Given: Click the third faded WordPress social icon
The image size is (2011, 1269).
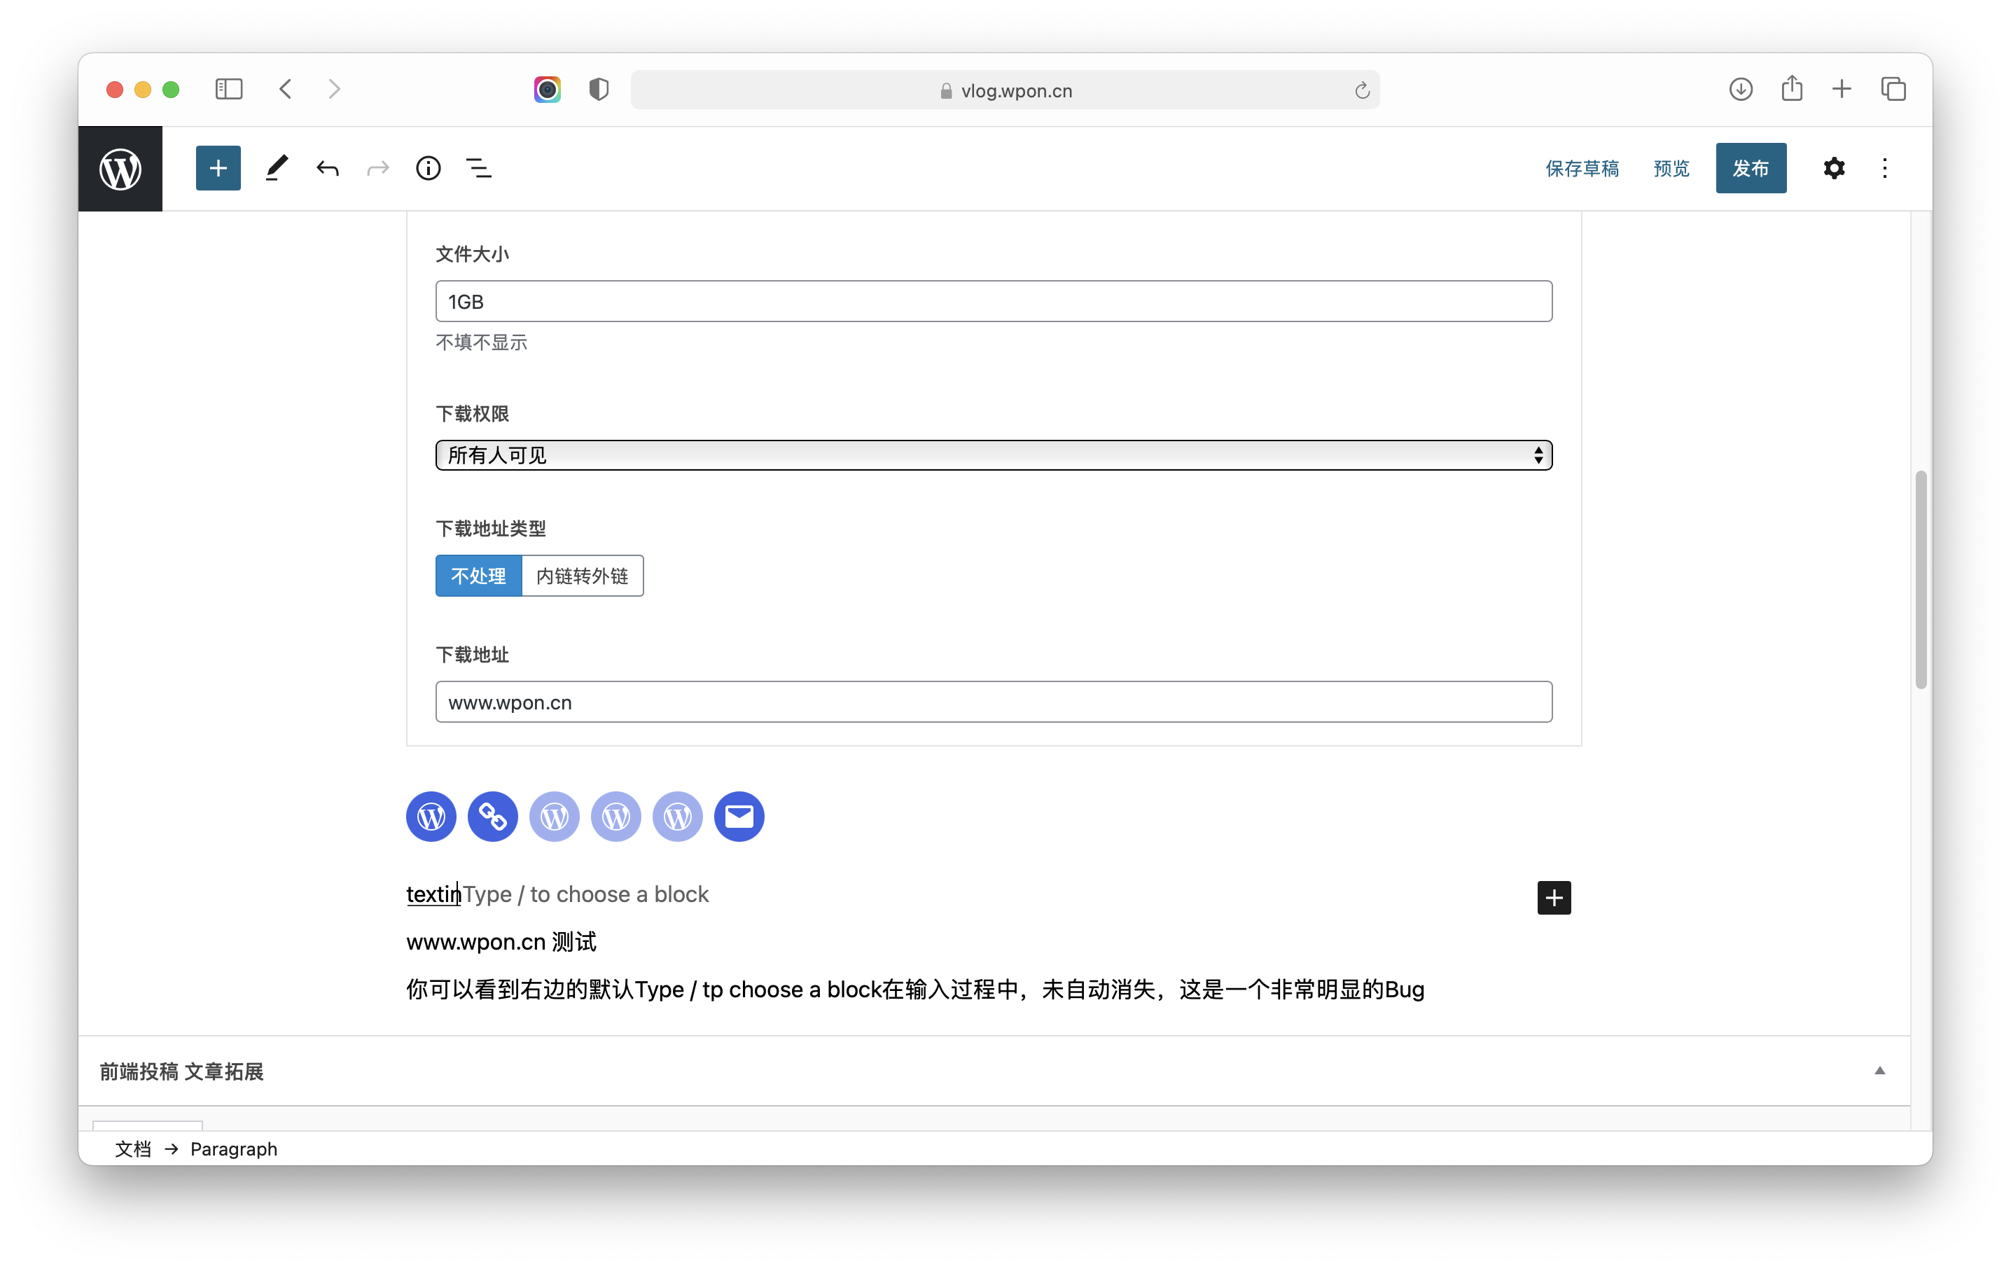Looking at the screenshot, I should [x=555, y=816].
